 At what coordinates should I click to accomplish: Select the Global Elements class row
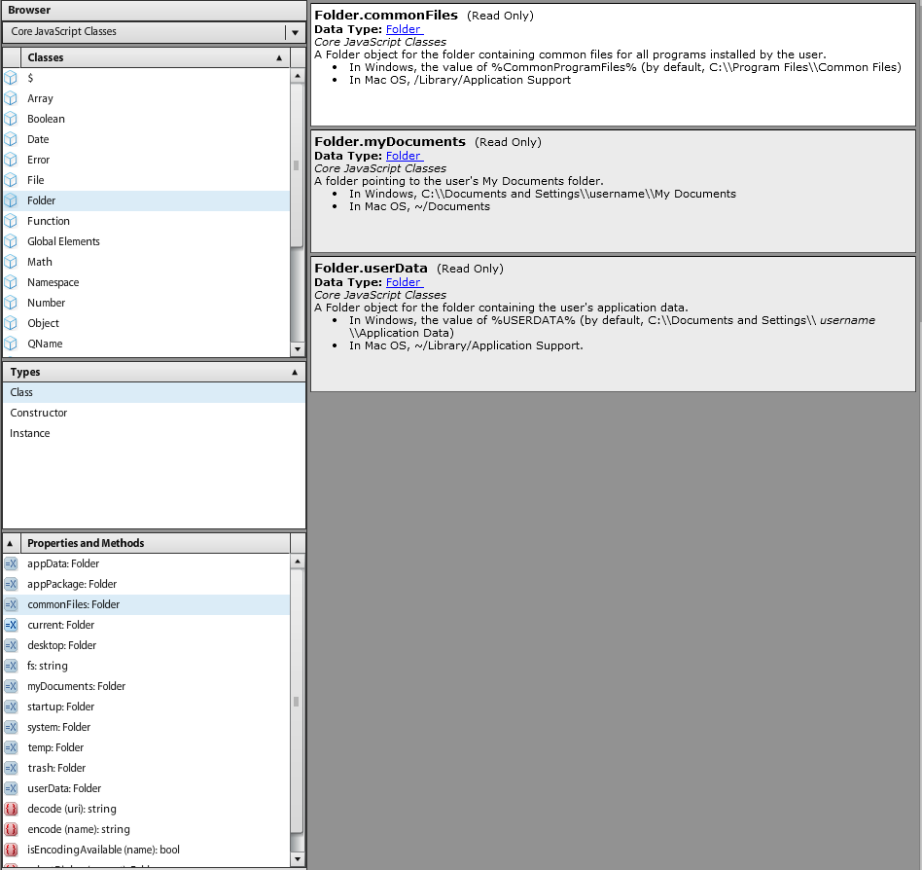pos(147,241)
